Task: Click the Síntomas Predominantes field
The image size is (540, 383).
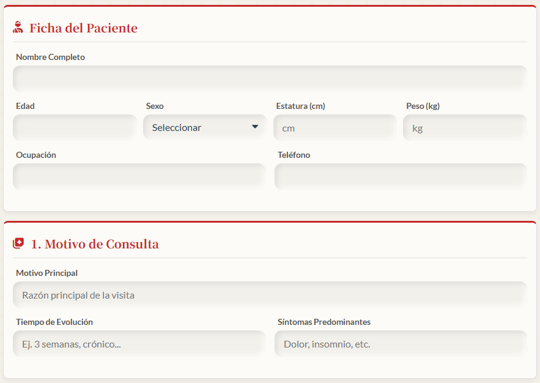Action: click(401, 344)
